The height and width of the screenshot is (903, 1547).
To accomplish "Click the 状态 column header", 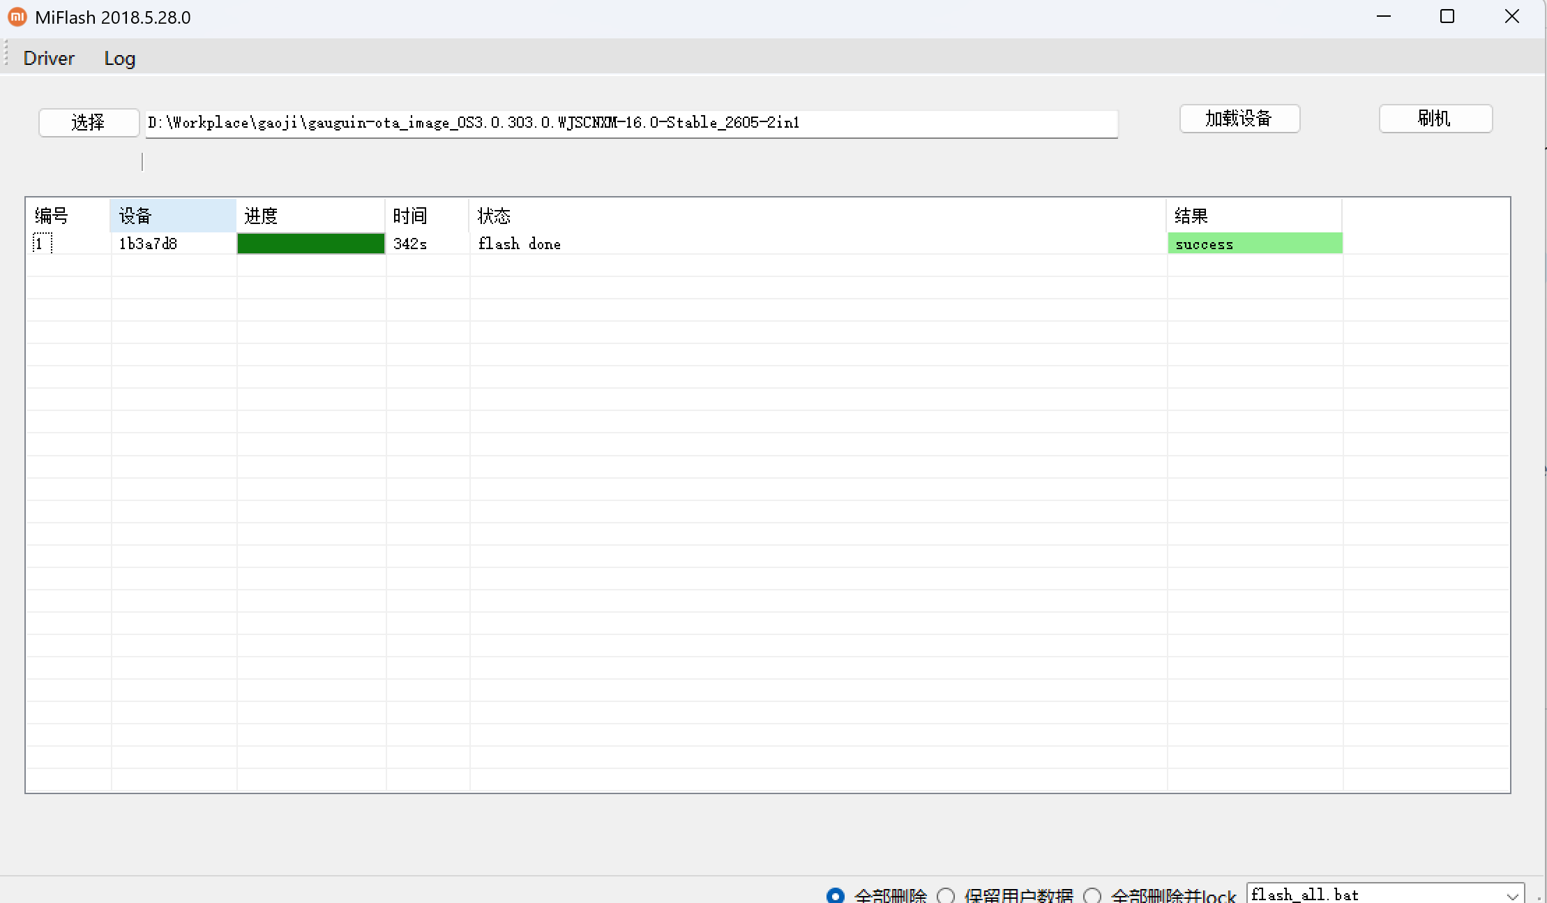I will (817, 216).
